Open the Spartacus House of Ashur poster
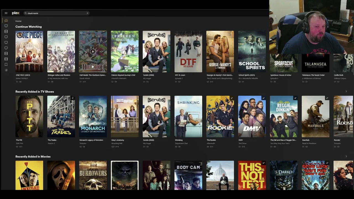Screen dimensions: 354x199 point(284,63)
